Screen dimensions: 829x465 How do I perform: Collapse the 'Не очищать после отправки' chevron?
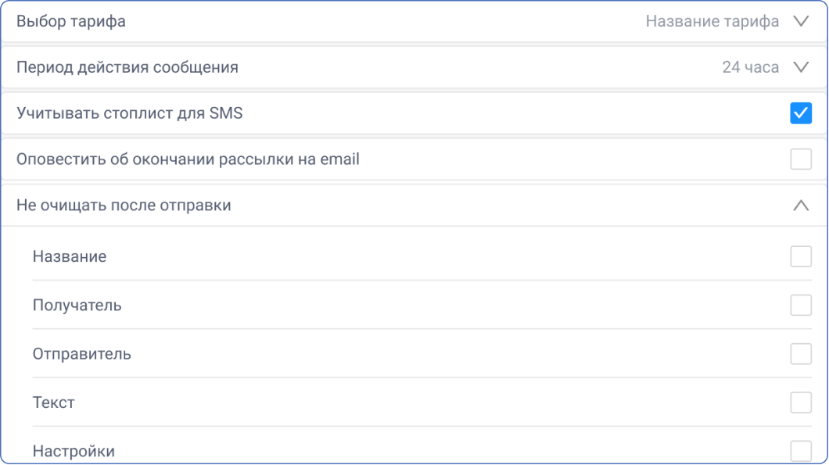point(801,205)
